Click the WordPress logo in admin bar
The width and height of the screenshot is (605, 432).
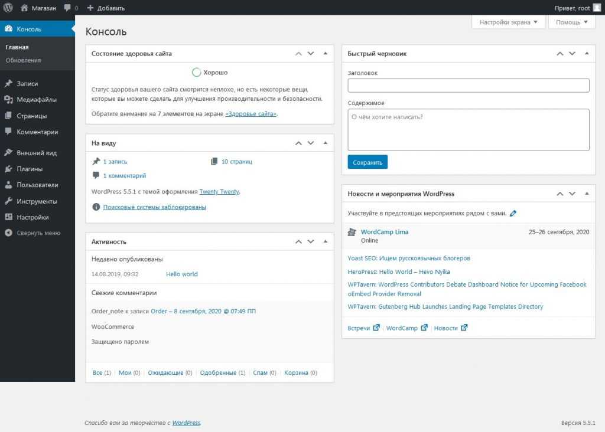(x=8, y=8)
